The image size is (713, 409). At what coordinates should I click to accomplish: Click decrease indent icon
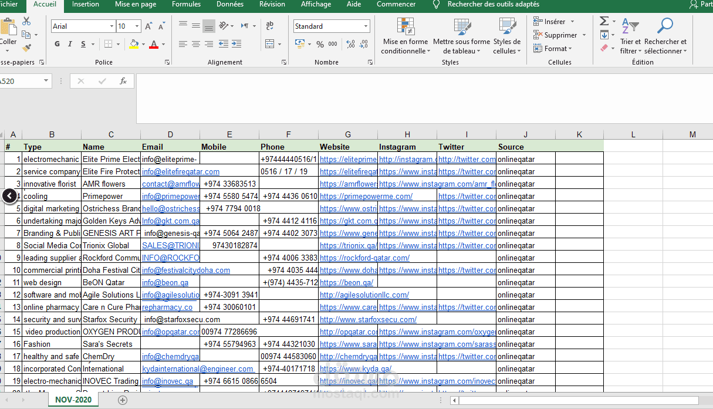point(224,44)
